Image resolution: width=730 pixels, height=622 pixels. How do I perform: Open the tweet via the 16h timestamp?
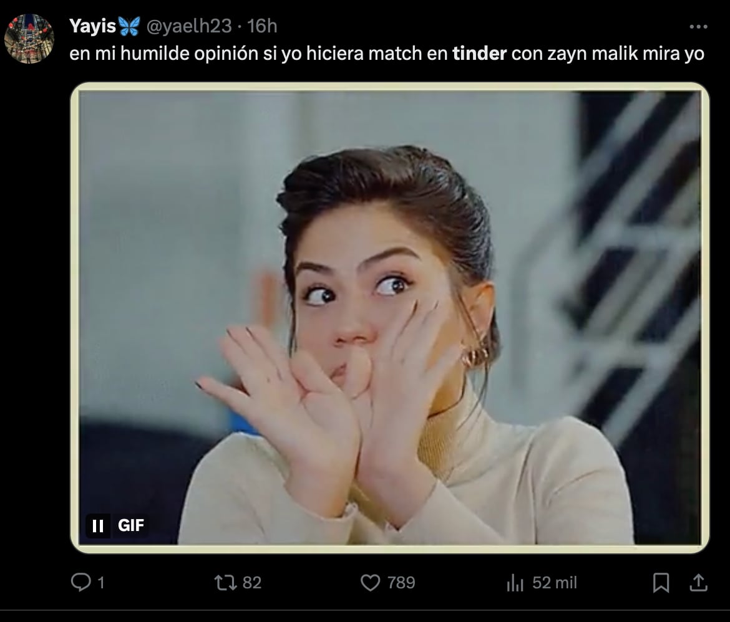click(x=265, y=26)
